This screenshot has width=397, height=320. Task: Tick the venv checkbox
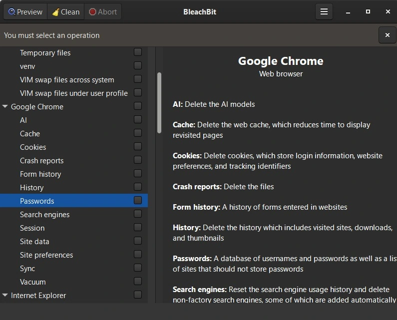(x=138, y=65)
